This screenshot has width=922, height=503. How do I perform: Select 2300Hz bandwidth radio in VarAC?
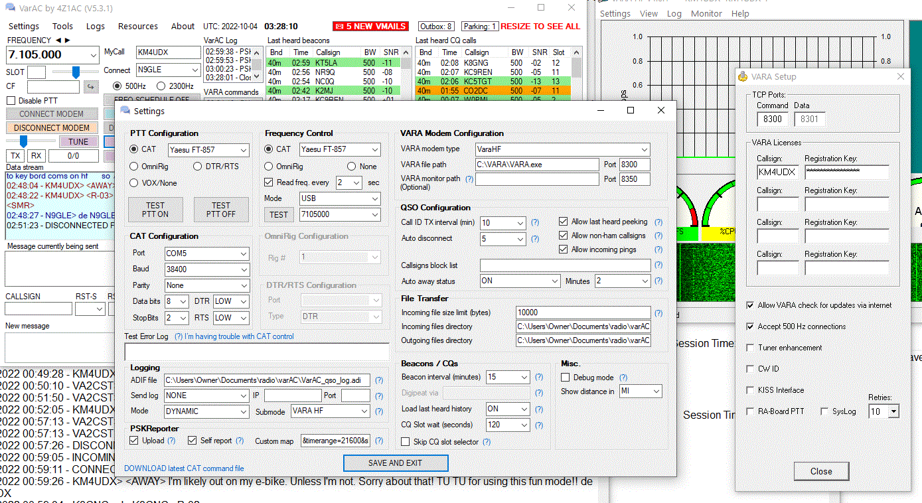[x=161, y=86]
